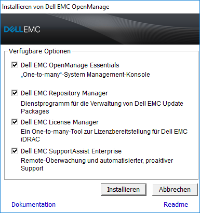Open the Dokumentation link
This screenshot has height=213, width=200.
click(33, 205)
